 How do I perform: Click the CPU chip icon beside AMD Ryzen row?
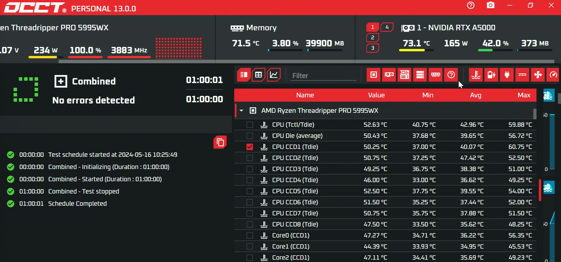[253, 110]
